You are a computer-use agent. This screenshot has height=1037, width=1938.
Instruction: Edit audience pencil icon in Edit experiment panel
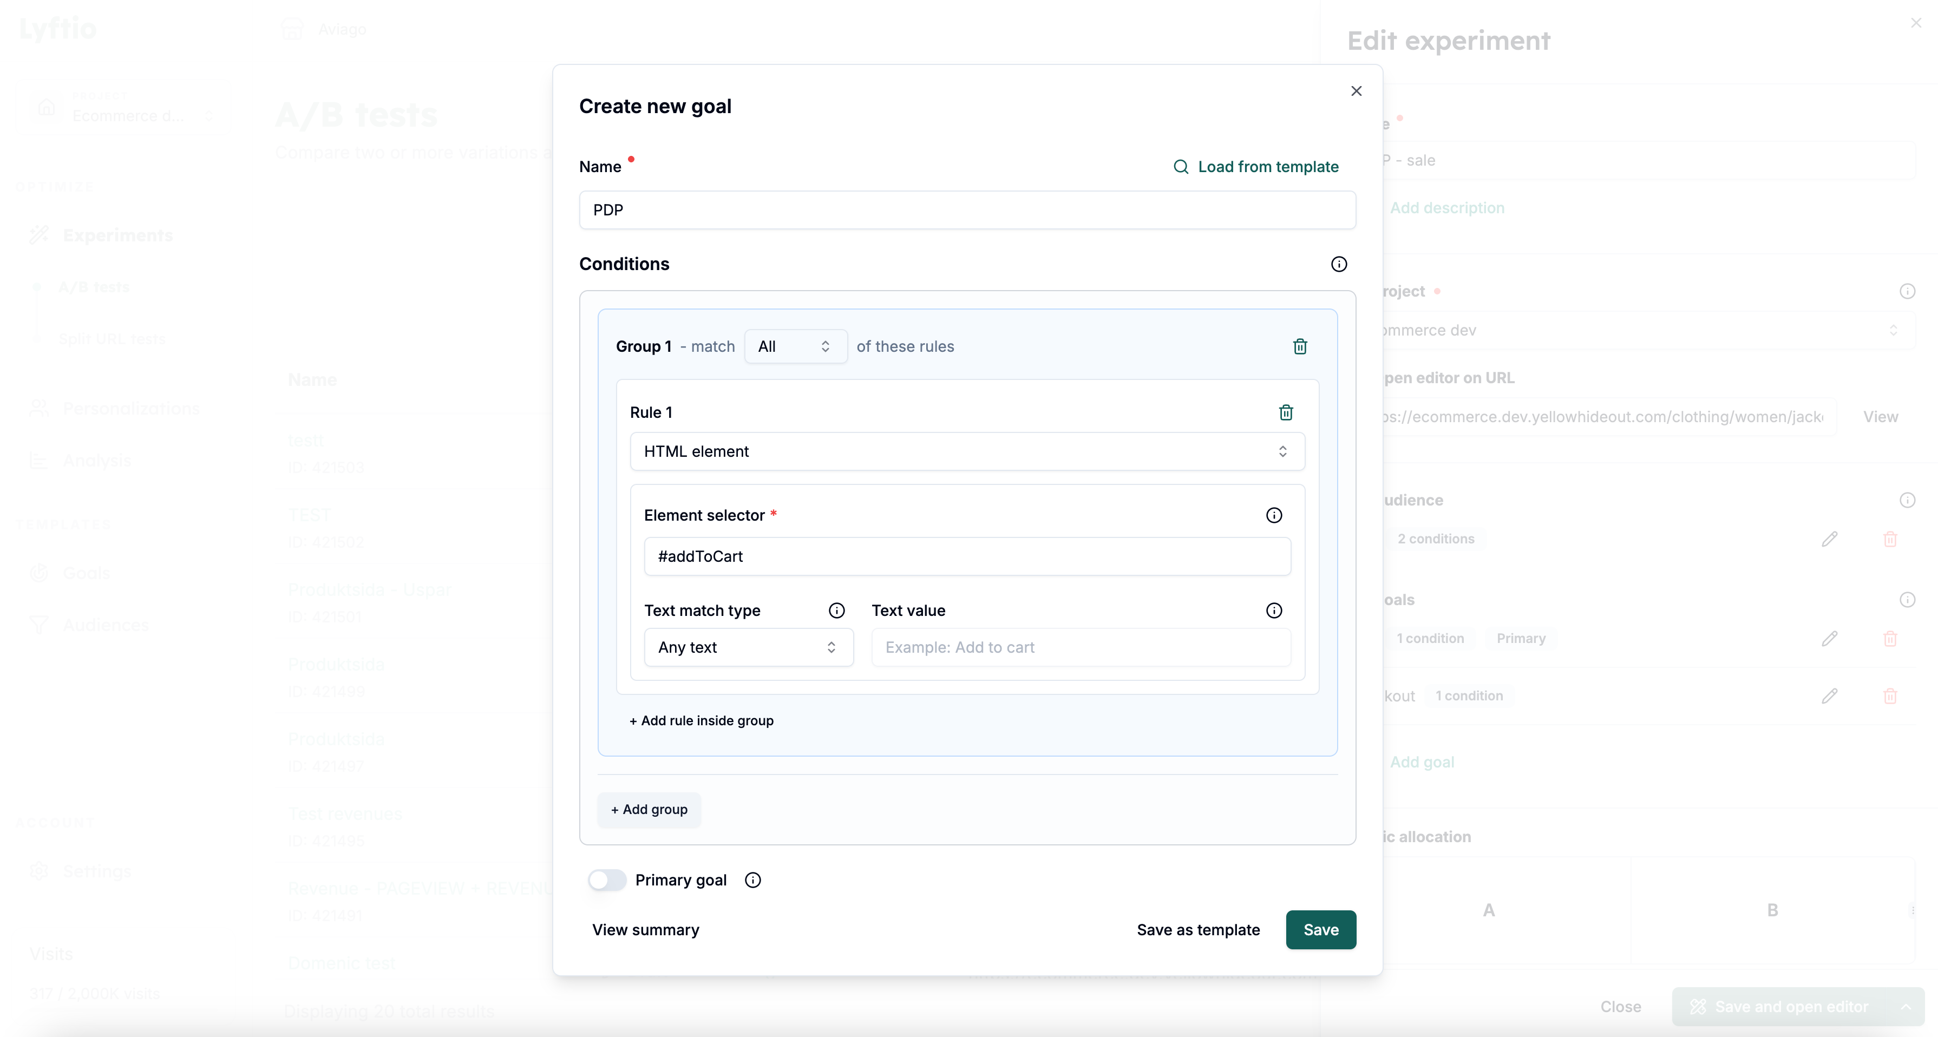coord(1830,539)
